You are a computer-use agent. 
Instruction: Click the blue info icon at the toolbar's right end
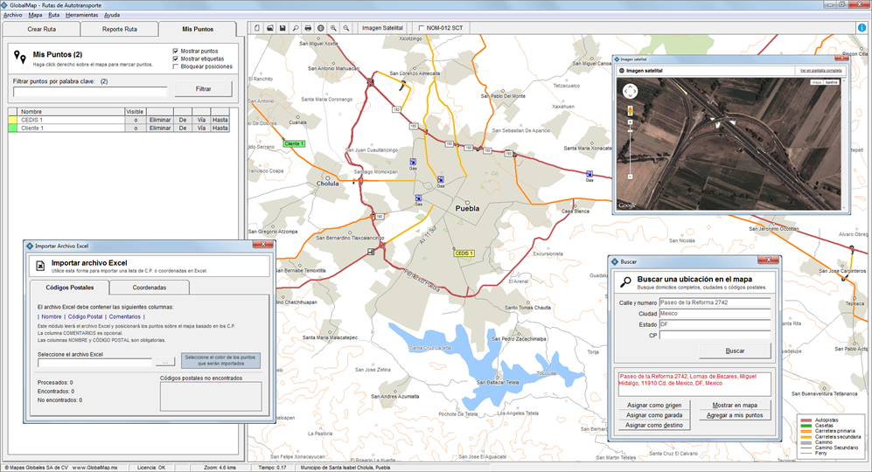[x=862, y=28]
